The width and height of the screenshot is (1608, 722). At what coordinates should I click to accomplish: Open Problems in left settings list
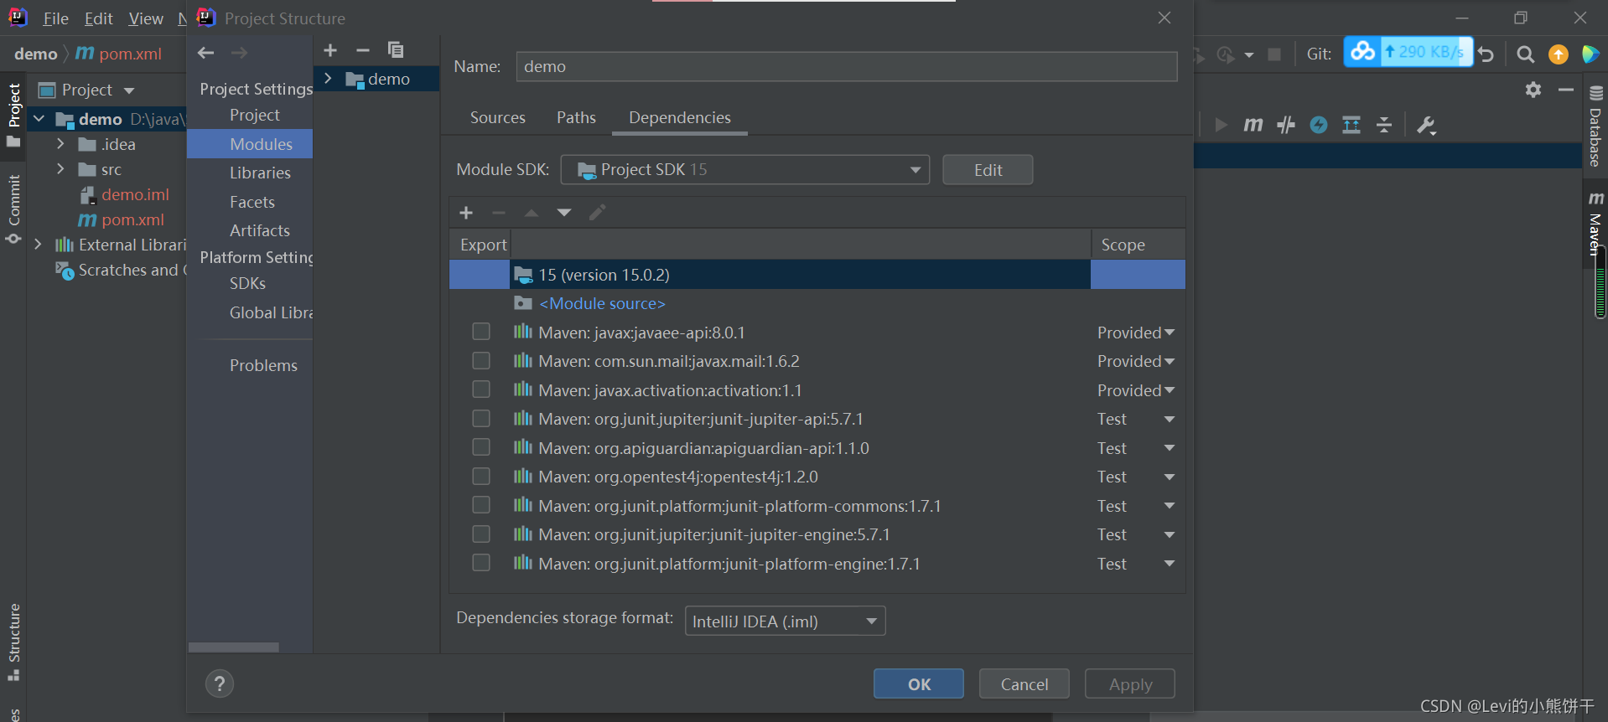pos(263,365)
